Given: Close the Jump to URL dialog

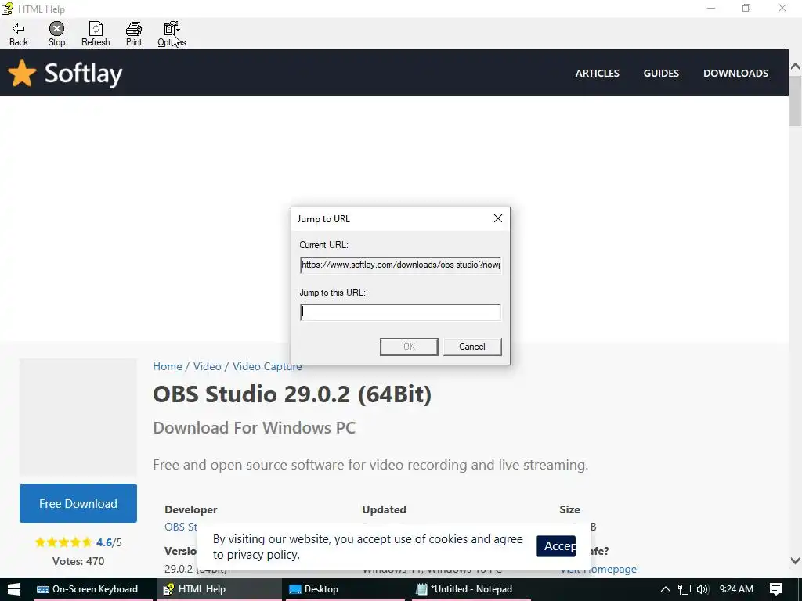Looking at the screenshot, I should click(x=497, y=219).
